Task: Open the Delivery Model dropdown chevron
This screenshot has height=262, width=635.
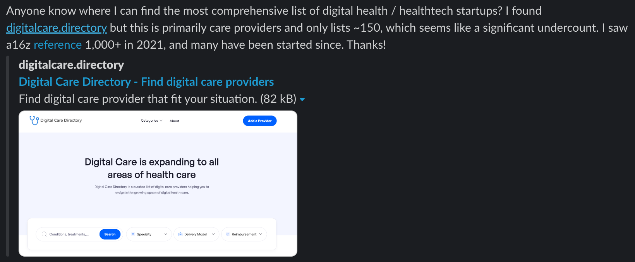Action: pos(213,234)
